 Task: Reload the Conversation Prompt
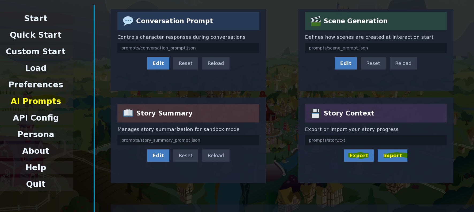[x=216, y=63]
